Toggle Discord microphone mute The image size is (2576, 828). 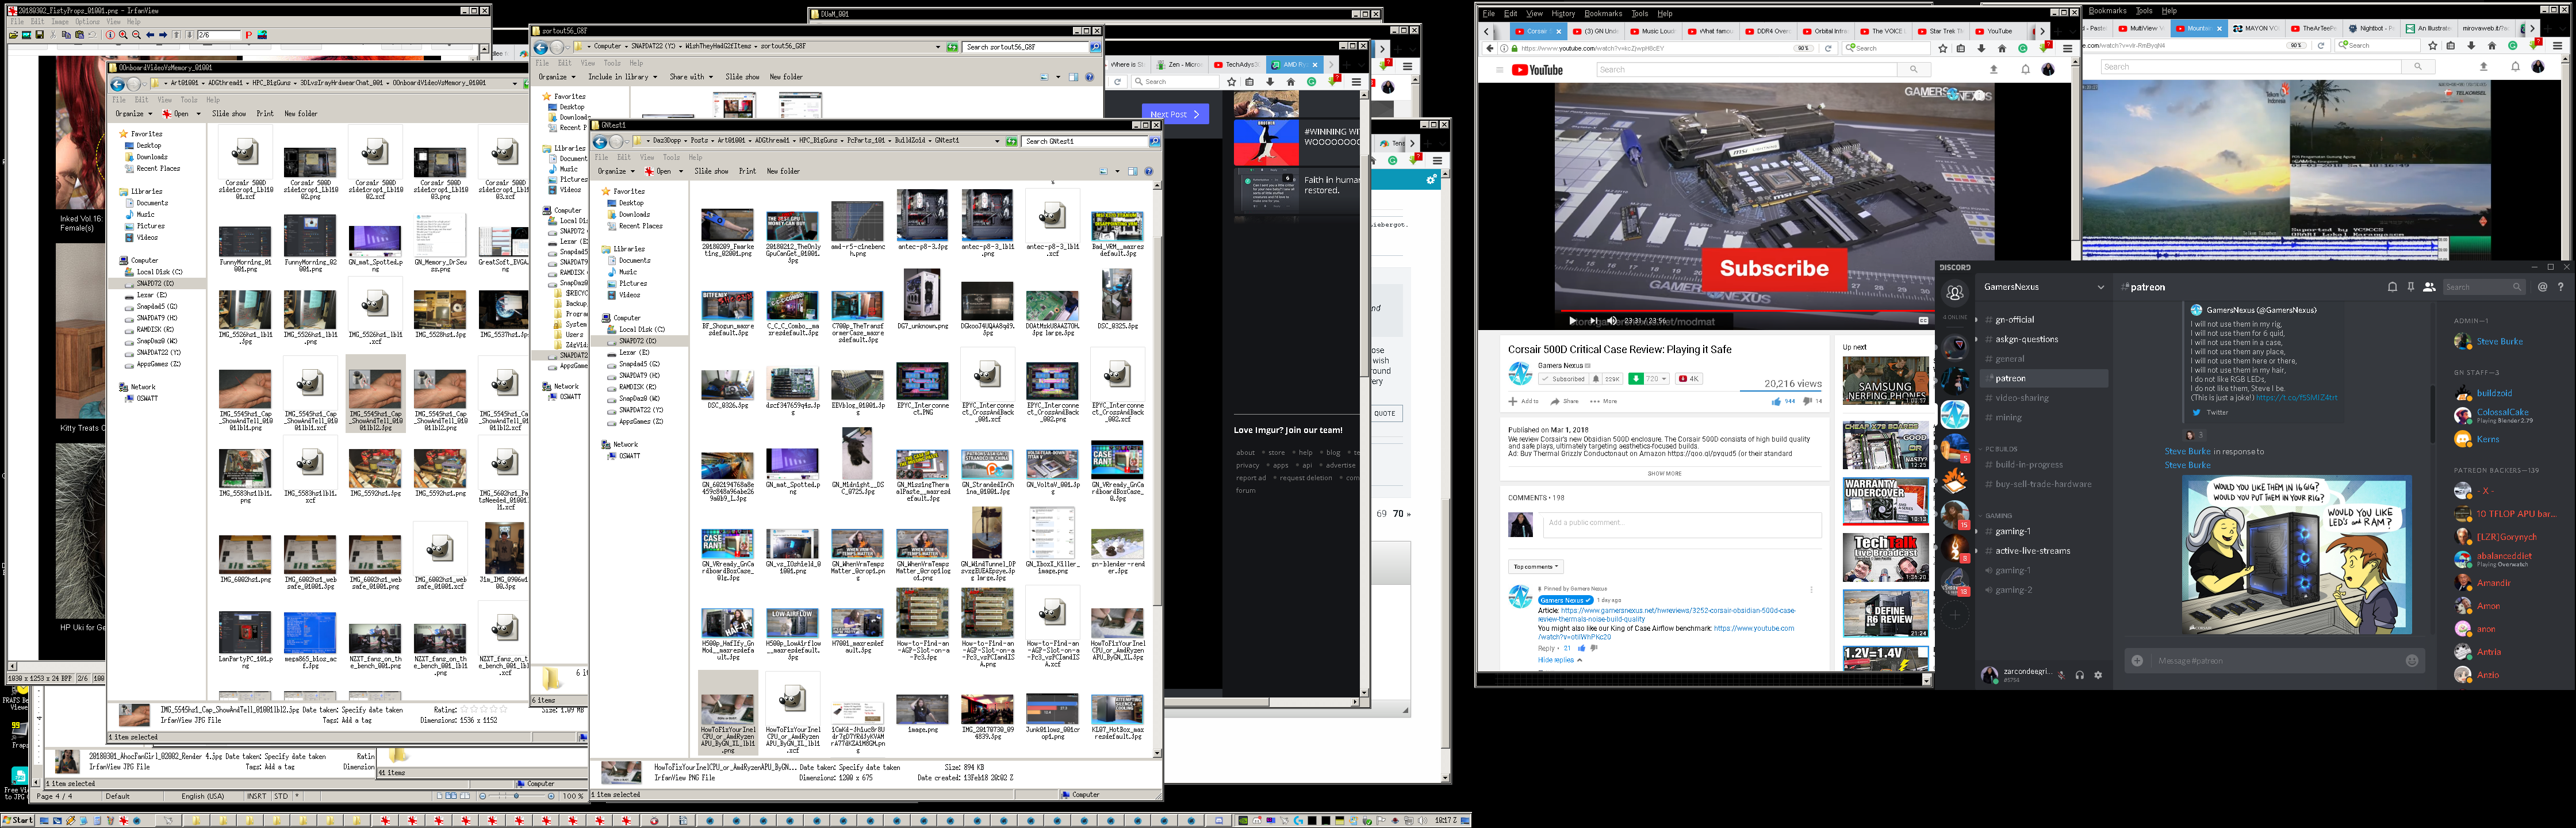tap(2061, 675)
